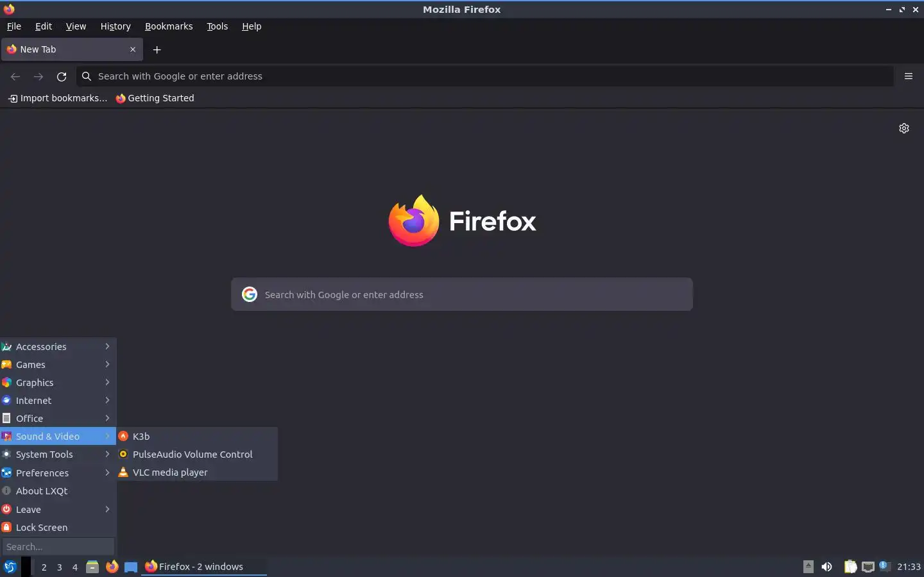
Task: Expand the Internet menu category
Action: click(x=58, y=400)
